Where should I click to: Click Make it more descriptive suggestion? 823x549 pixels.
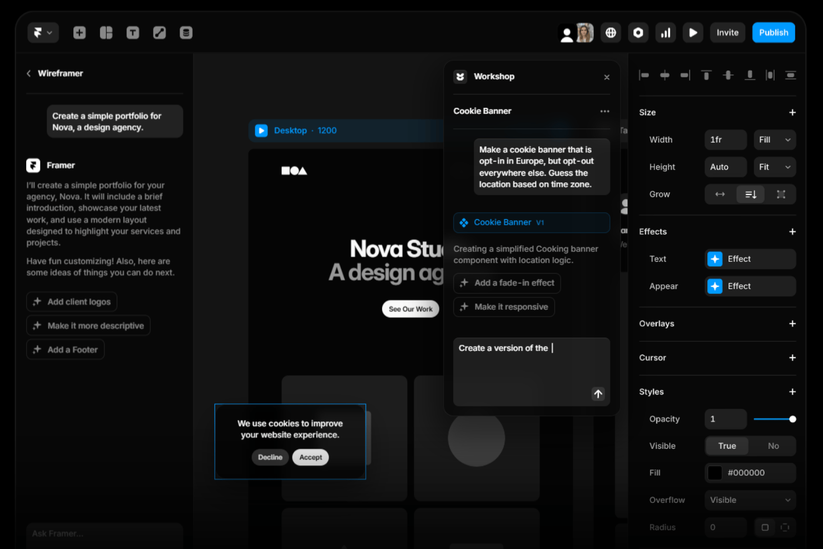[88, 325]
